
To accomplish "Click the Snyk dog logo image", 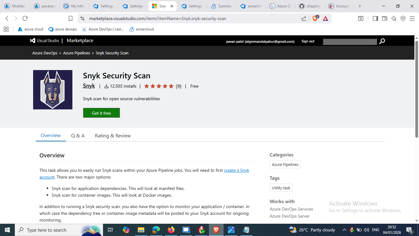I will point(53,90).
